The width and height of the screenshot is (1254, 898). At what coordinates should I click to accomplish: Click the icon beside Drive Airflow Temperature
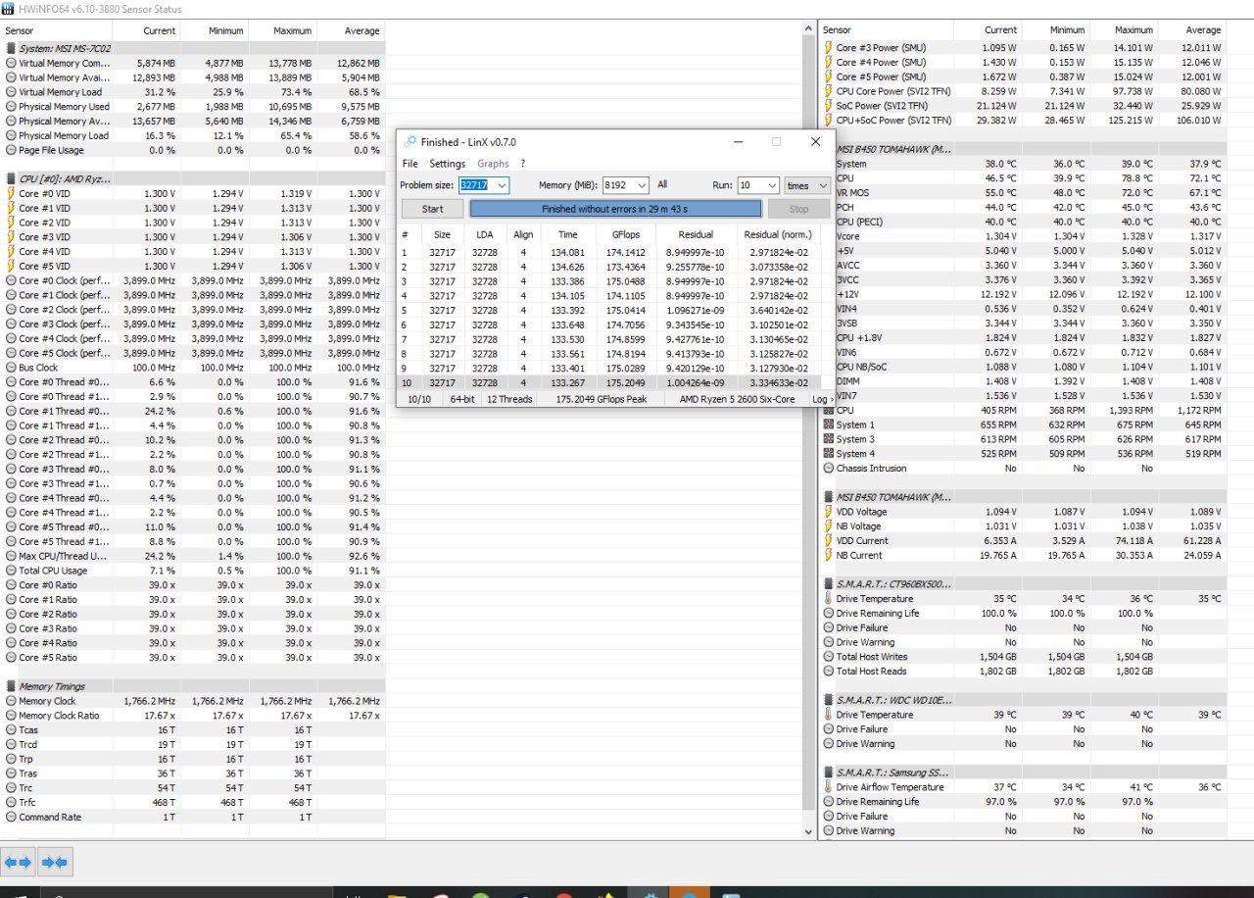point(829,787)
